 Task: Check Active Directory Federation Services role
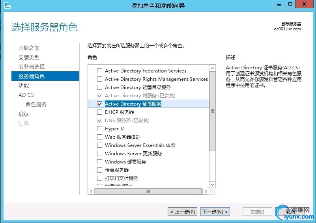(x=99, y=71)
